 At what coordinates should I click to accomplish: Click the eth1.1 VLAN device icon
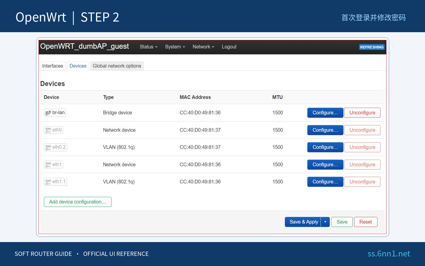pos(48,182)
